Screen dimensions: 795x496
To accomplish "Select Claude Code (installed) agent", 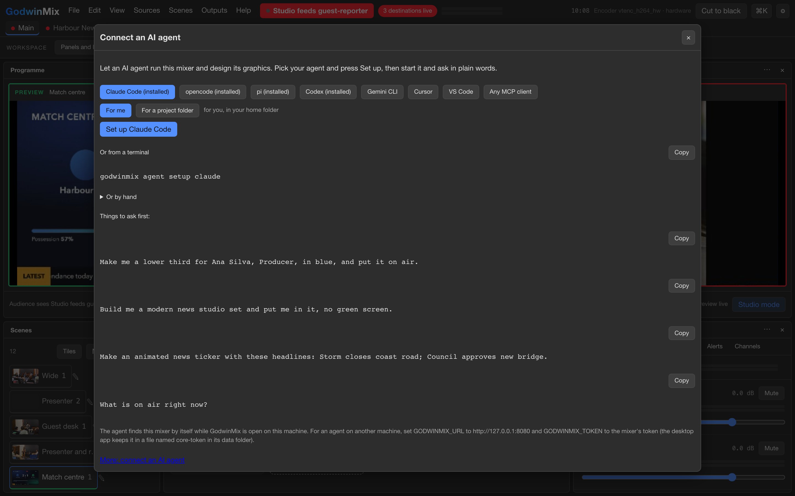I will [137, 92].
